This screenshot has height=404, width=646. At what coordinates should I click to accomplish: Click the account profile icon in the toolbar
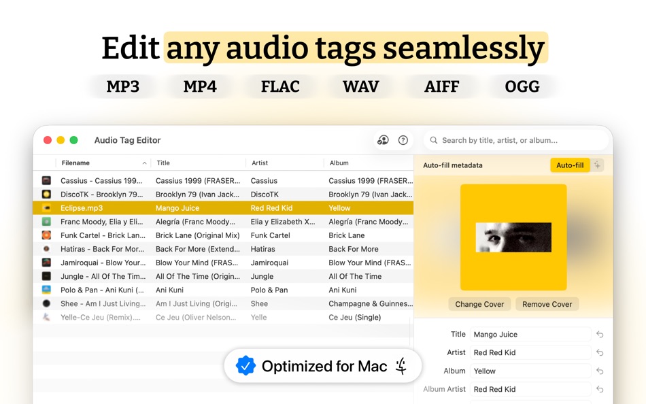click(x=383, y=139)
